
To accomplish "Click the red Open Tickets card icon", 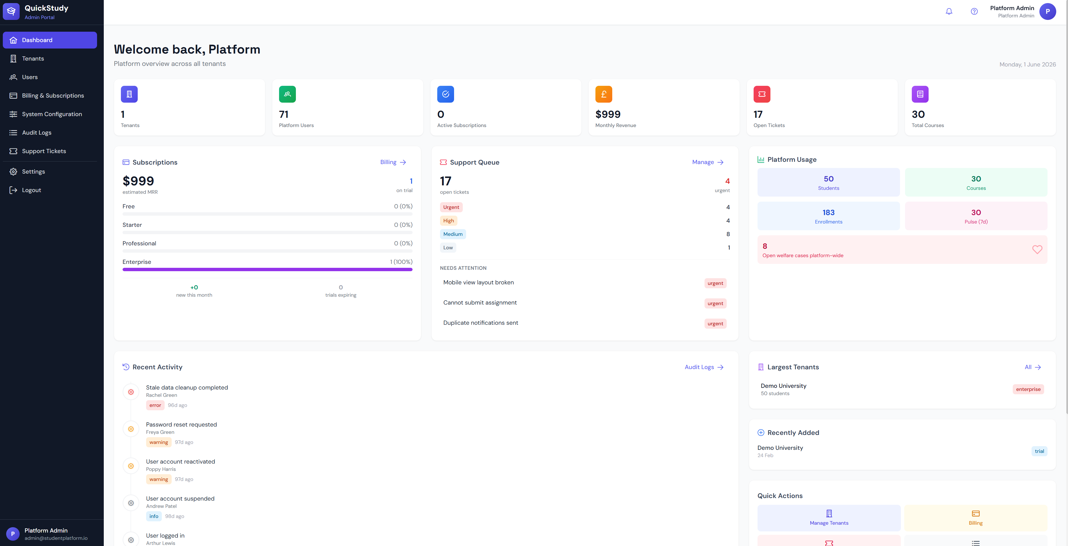I will tap(762, 94).
